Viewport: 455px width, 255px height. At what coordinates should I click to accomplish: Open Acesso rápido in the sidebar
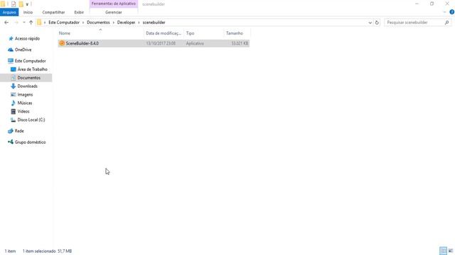(27, 38)
